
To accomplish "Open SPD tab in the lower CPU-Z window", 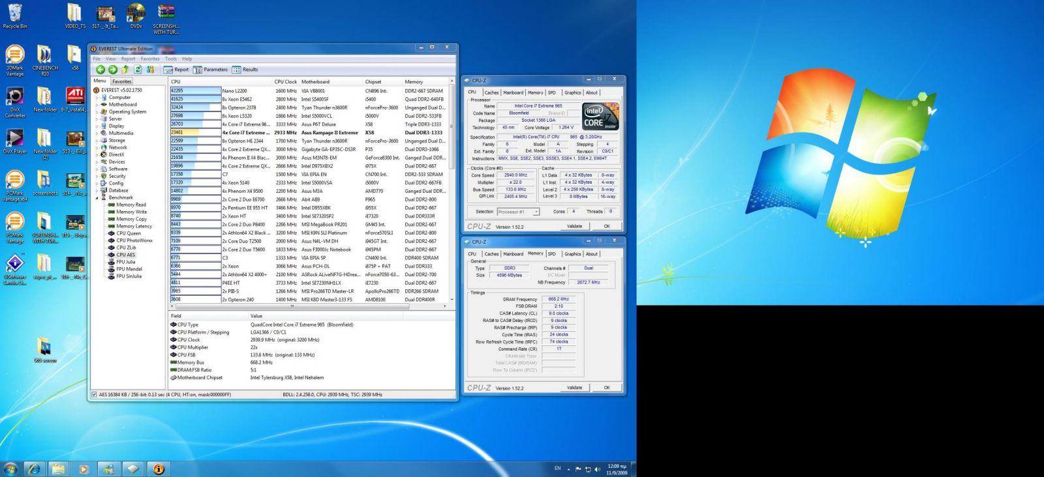I will (552, 254).
